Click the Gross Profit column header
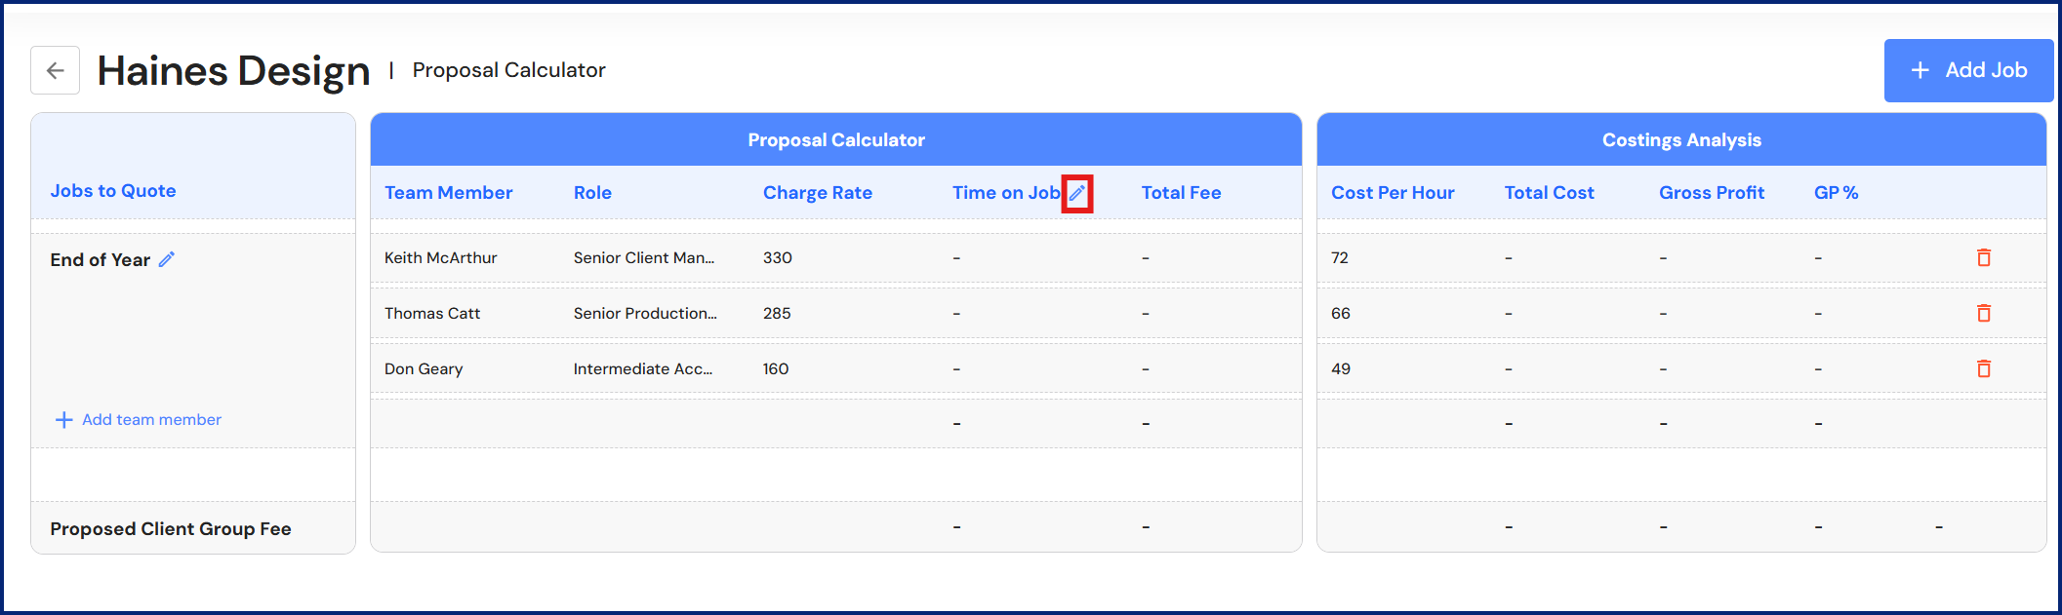 (x=1711, y=193)
